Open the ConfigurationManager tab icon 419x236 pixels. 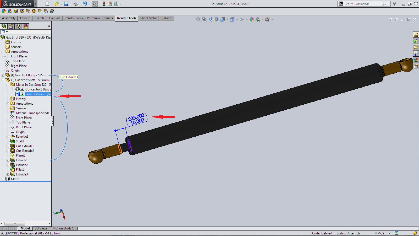(18, 26)
